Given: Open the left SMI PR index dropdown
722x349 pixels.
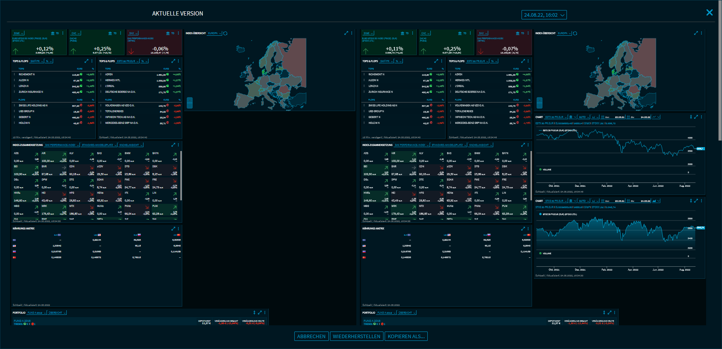Looking at the screenshot, I should [x=36, y=61].
